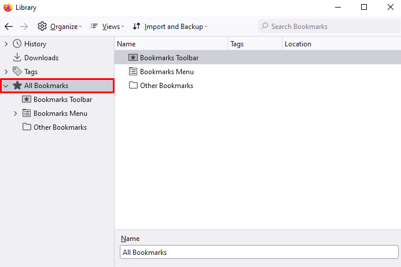The width and height of the screenshot is (401, 267).
Task: Click the Bookmarks Toolbar icon in sidebar tree
Action: click(27, 99)
